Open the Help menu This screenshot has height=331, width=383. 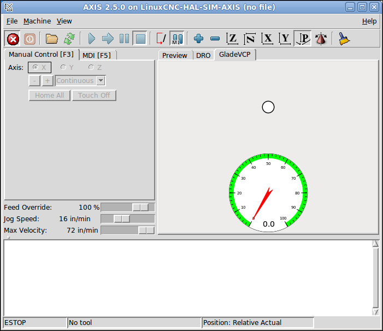tap(369, 21)
